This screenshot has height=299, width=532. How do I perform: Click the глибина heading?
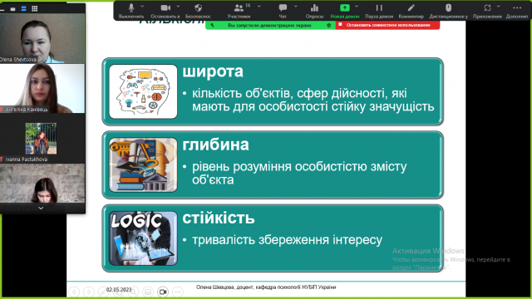tap(215, 145)
